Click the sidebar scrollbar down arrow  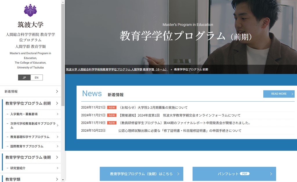tap(63, 180)
